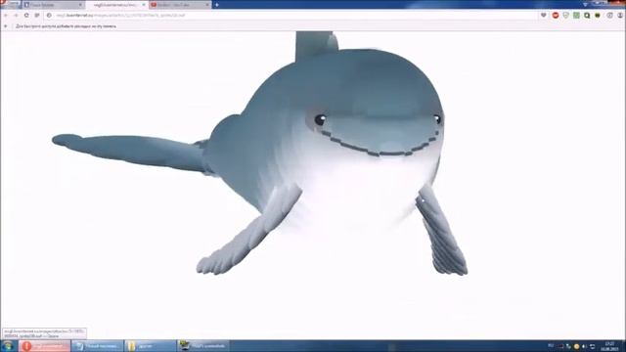
Task: Click the language indicator in system tray
Action: pyautogui.click(x=551, y=346)
